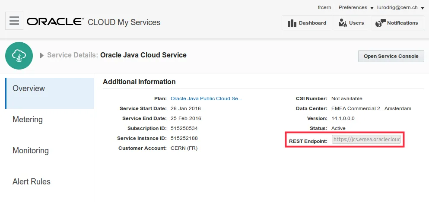429x206 pixels.
Task: Click the Plan: field label
Action: (x=160, y=98)
